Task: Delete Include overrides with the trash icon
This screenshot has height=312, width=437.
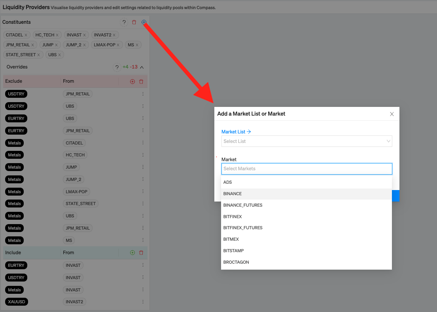Action: (x=141, y=253)
